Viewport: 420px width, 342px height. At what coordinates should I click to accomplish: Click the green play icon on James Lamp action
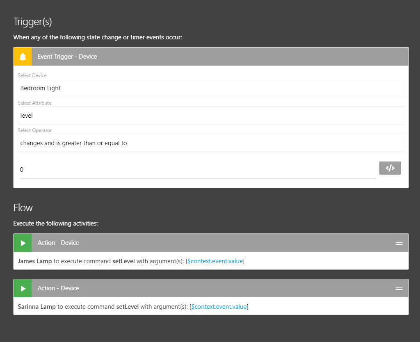(23, 242)
